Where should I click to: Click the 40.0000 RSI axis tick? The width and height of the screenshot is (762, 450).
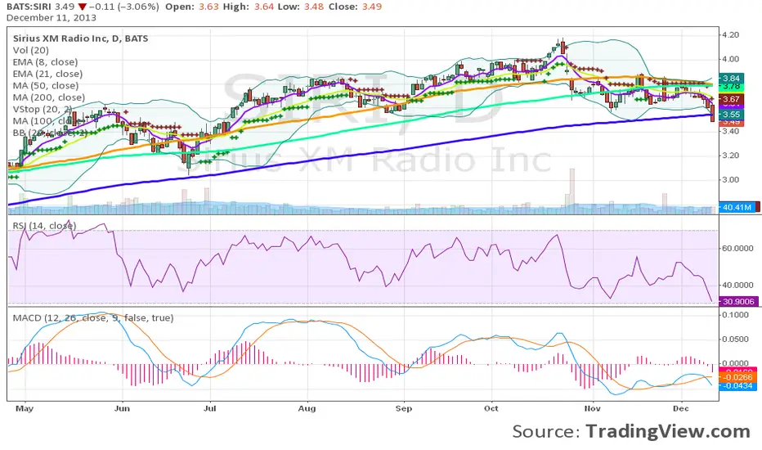point(737,285)
